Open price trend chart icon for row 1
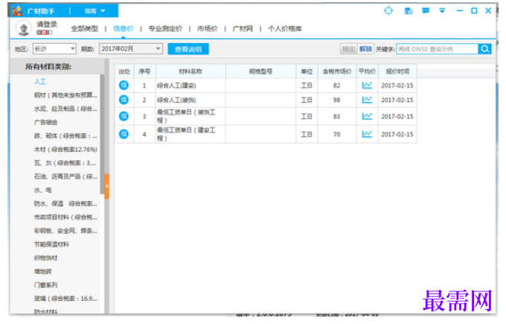The height and width of the screenshot is (324, 506). pyautogui.click(x=367, y=85)
